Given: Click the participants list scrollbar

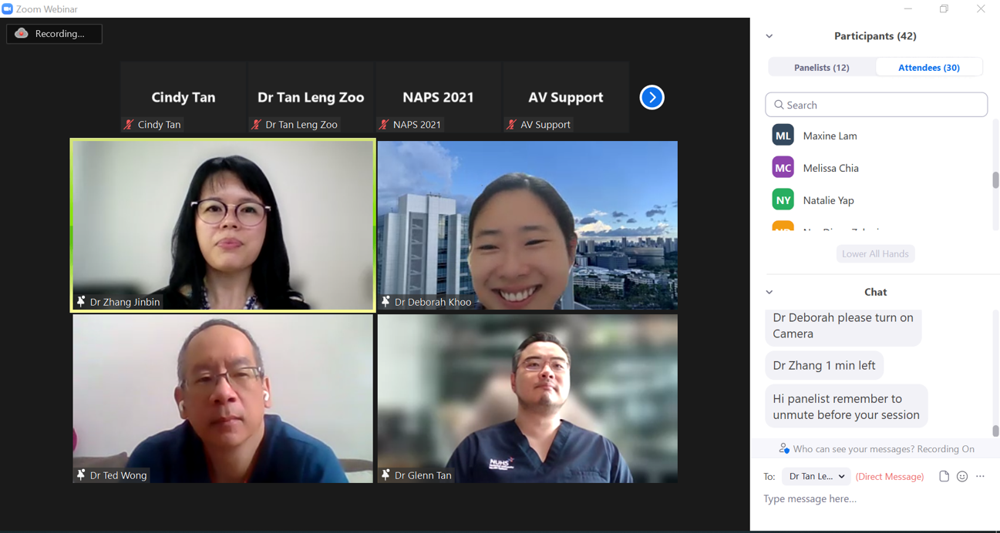Looking at the screenshot, I should (995, 179).
